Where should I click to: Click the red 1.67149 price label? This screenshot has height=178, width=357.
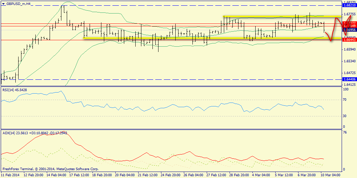tap(349, 26)
